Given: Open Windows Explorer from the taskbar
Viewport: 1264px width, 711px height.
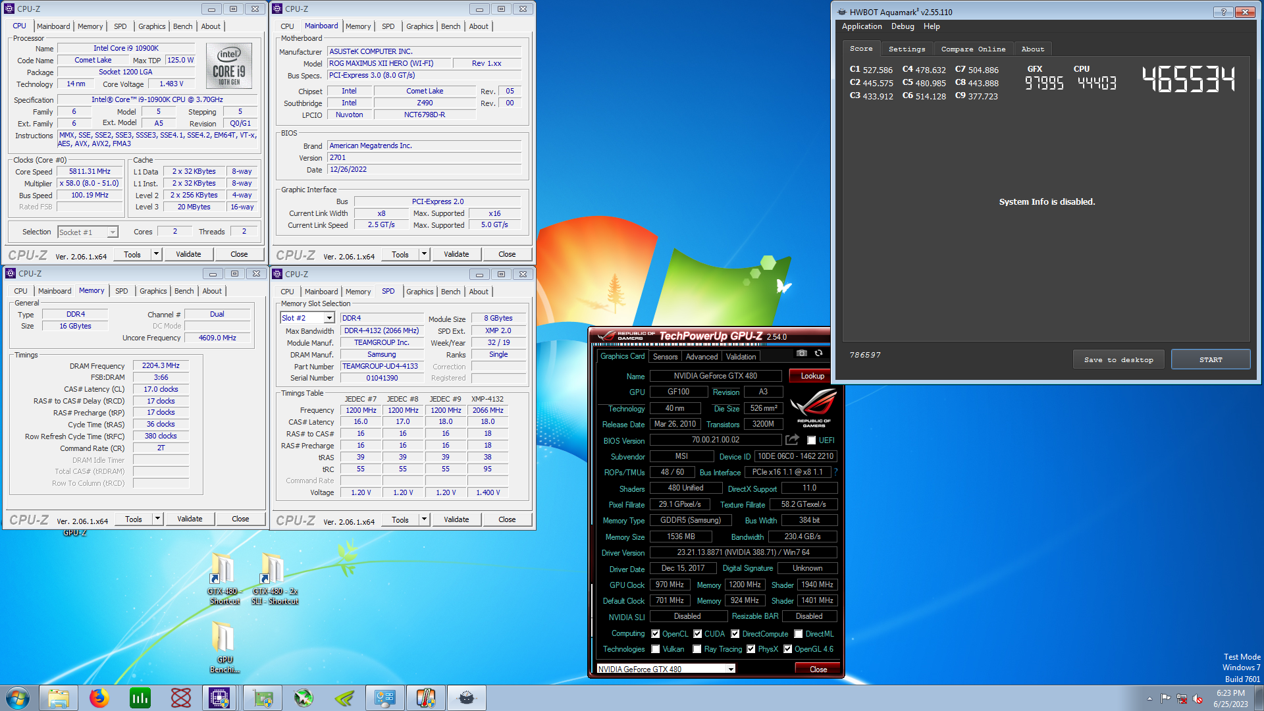Looking at the screenshot, I should click(x=59, y=698).
